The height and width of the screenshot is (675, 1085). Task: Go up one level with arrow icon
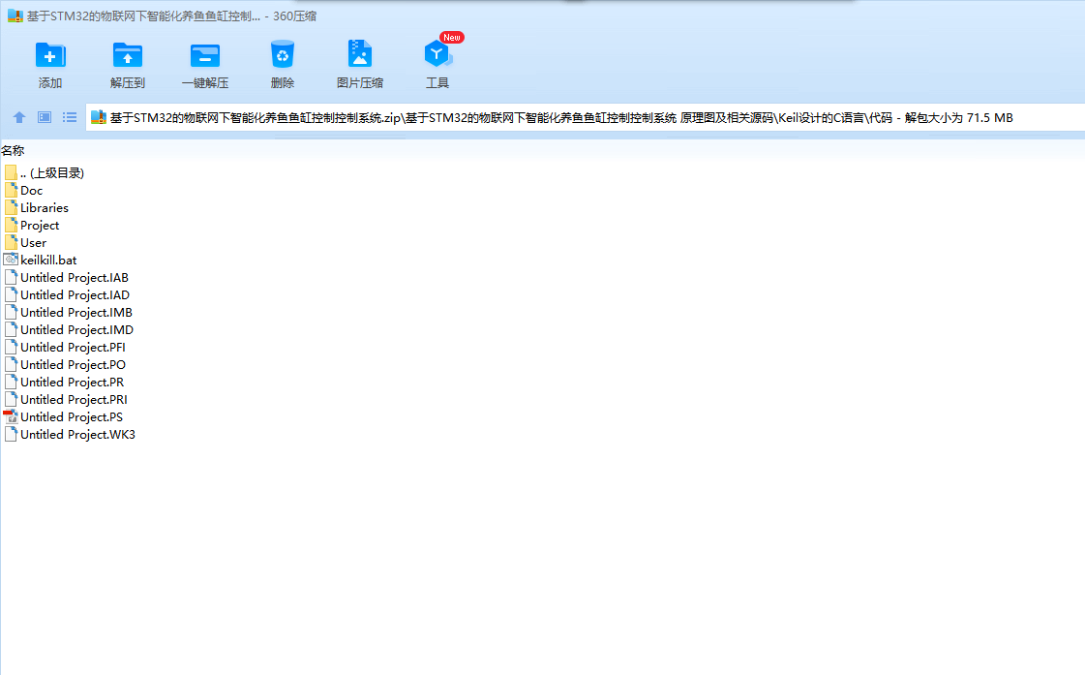point(19,118)
